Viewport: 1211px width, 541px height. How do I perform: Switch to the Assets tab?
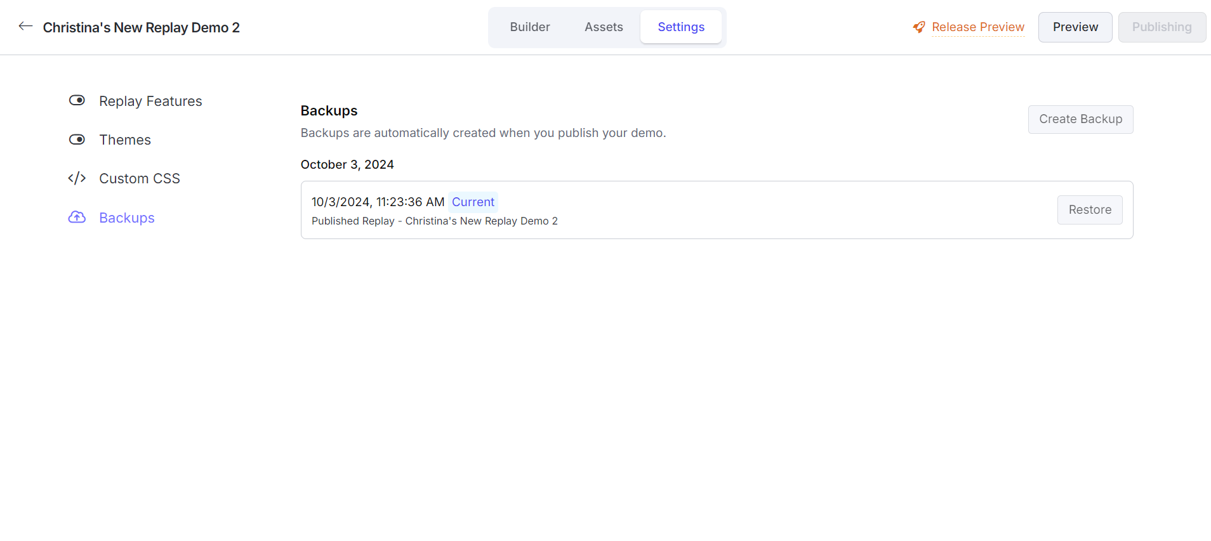pos(604,27)
